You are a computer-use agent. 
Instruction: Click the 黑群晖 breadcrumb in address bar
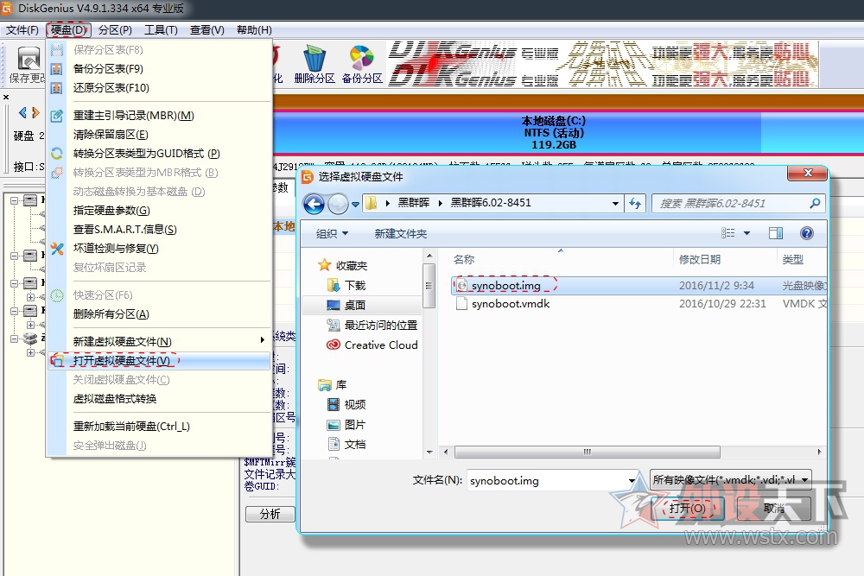click(x=413, y=203)
